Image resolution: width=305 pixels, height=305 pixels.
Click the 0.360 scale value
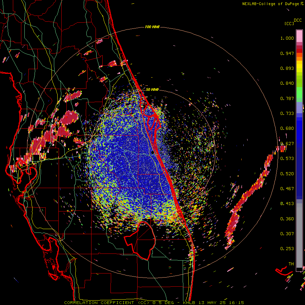[287, 219]
